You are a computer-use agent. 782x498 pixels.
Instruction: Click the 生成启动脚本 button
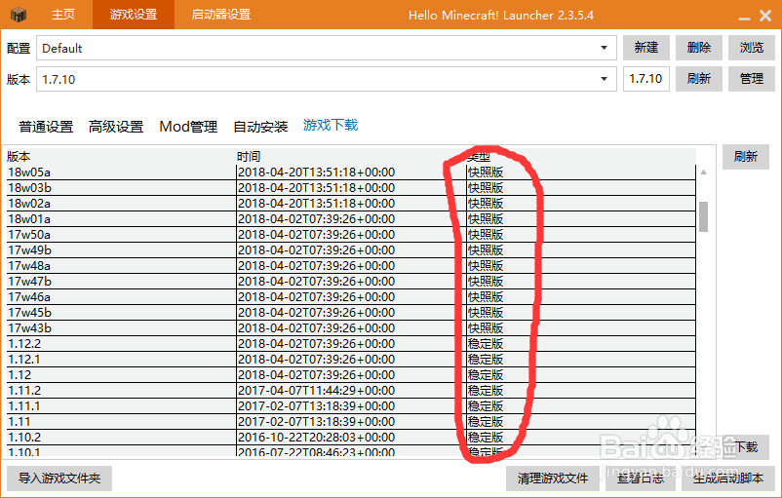pyautogui.click(x=728, y=479)
